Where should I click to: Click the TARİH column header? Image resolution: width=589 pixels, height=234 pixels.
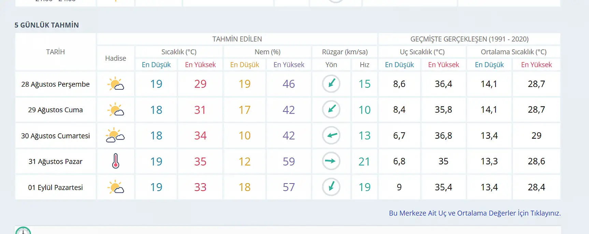pyautogui.click(x=55, y=52)
